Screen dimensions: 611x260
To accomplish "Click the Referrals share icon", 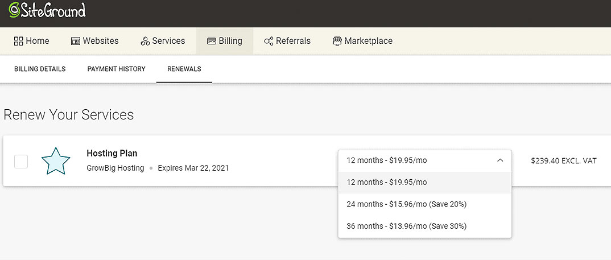I will [269, 41].
